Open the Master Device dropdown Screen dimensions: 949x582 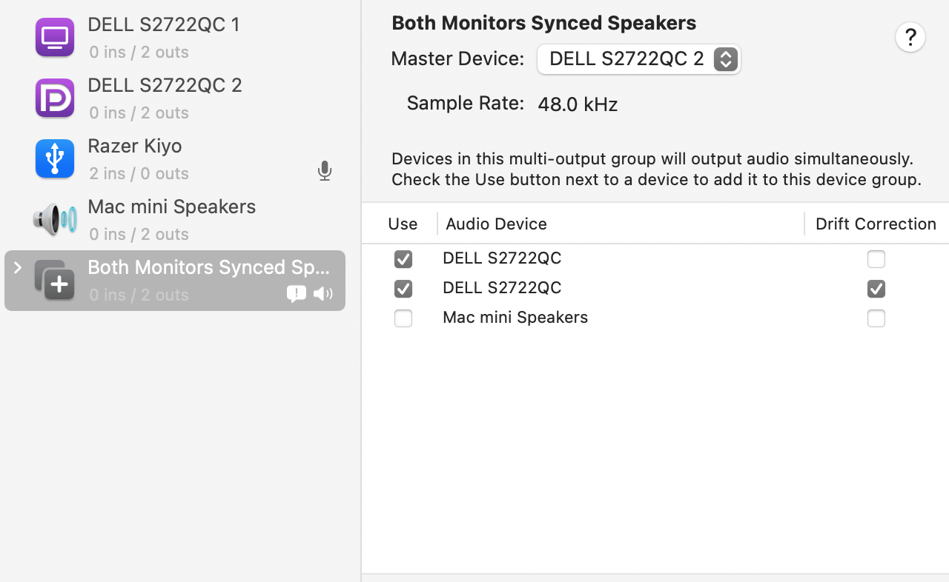point(638,58)
